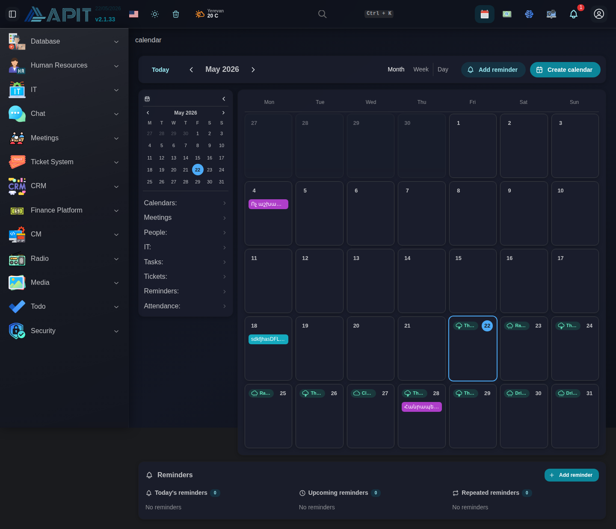Switch to Month view
The image size is (616, 529).
[x=396, y=69]
